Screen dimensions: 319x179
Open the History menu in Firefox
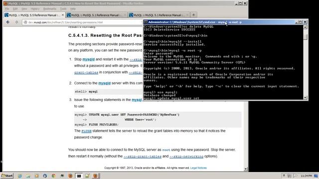click(x=35, y=9)
